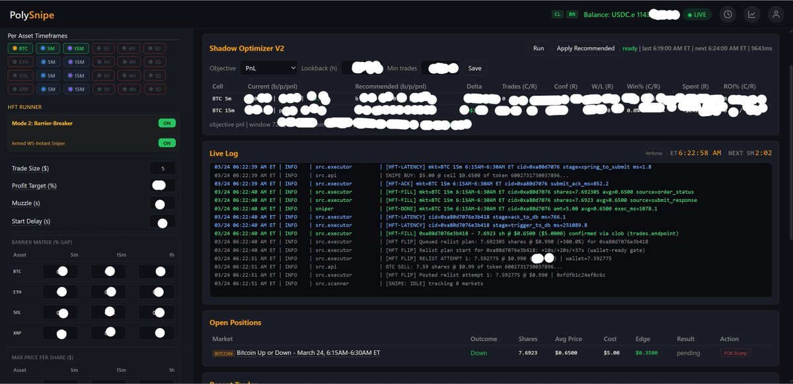This screenshot has height=384, width=793.
Task: Toggle the XRP asset button
Action: pyautogui.click(x=21, y=89)
